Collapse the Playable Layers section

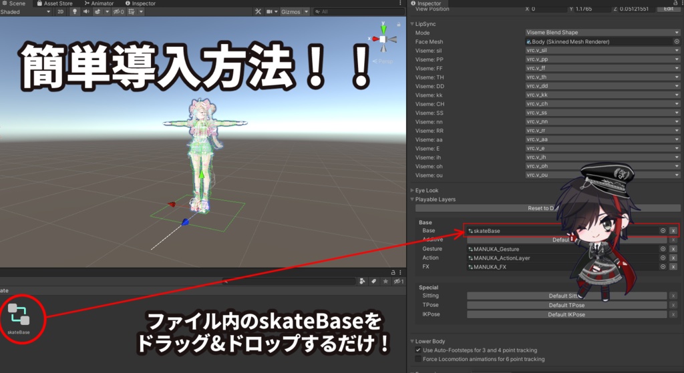pos(412,200)
